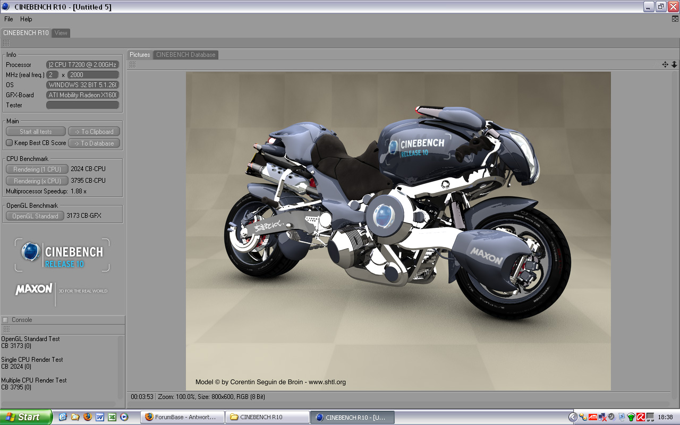Image resolution: width=680 pixels, height=425 pixels.
Task: Click the grip handle above the Info panel
Action: tap(6, 43)
